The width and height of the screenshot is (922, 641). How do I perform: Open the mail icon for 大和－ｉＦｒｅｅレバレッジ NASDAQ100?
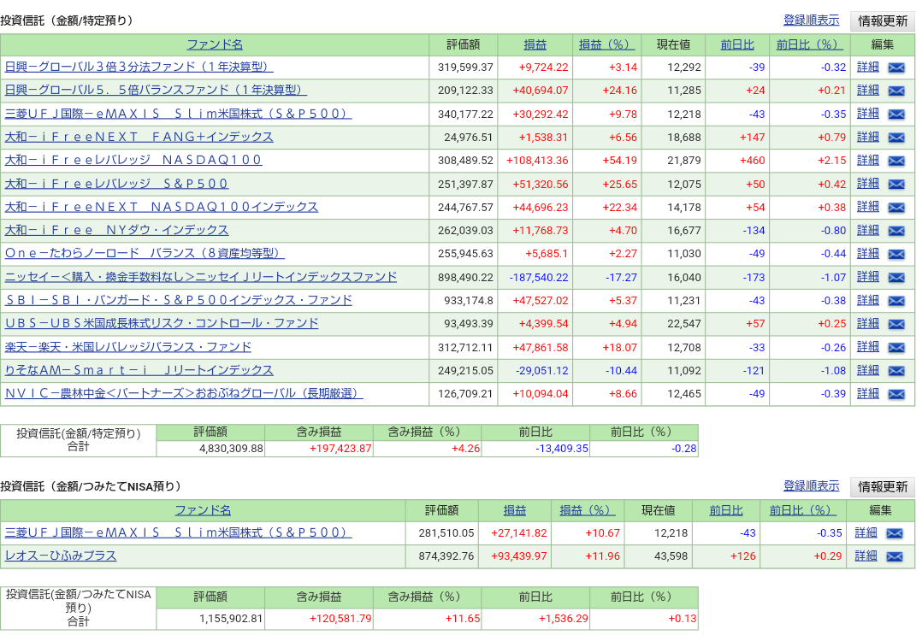896,160
